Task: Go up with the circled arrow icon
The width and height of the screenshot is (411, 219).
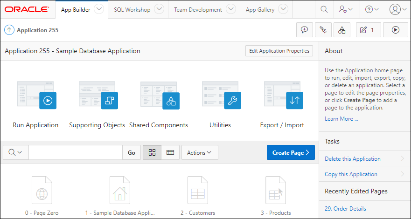Action: 9,30
